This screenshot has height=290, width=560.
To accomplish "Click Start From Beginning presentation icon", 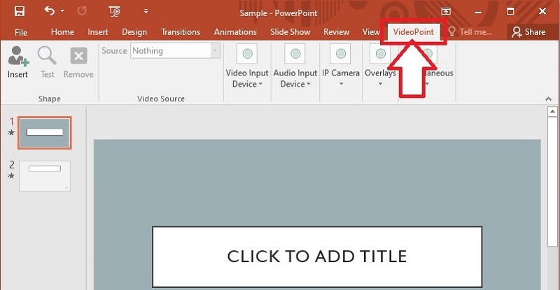I will 114,11.
